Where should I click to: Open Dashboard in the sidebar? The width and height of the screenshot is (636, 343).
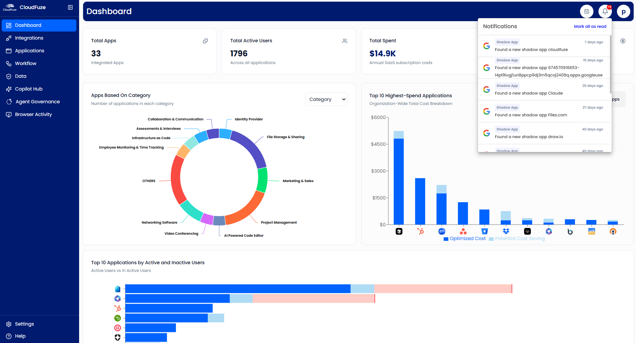[x=39, y=25]
